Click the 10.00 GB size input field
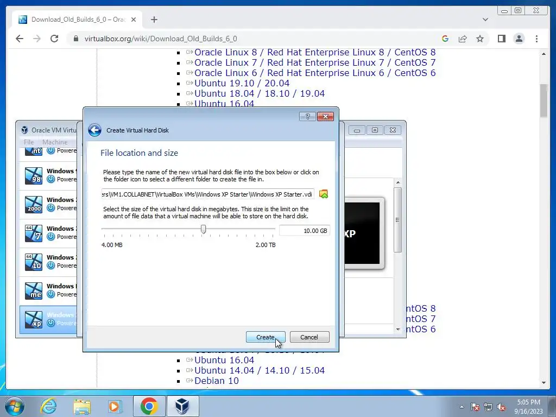Viewport: 556px width, 417px height. (304, 230)
